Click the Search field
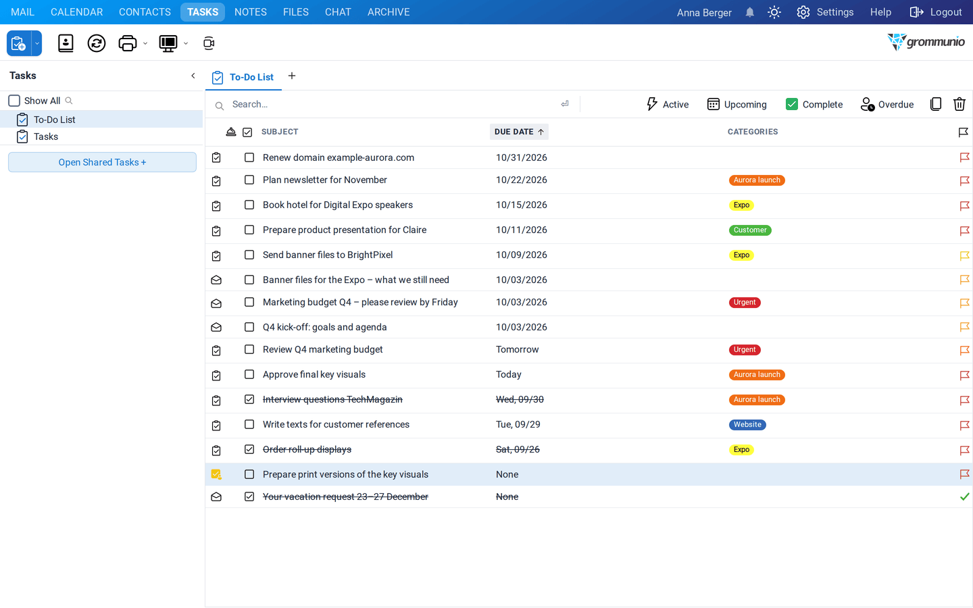973x608 pixels. point(392,104)
